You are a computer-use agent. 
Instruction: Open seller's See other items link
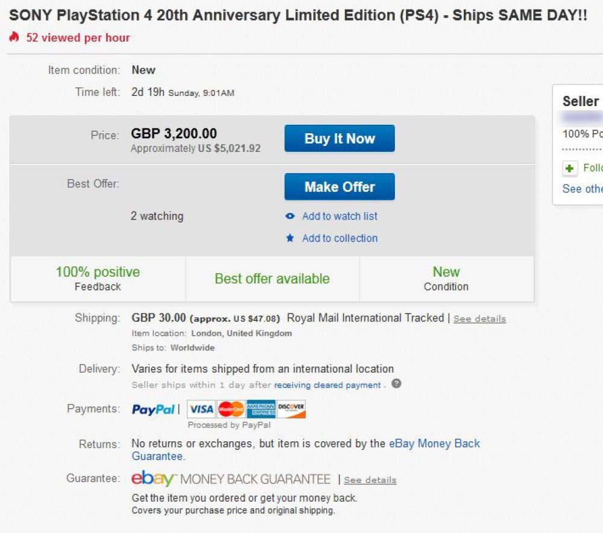coord(582,189)
